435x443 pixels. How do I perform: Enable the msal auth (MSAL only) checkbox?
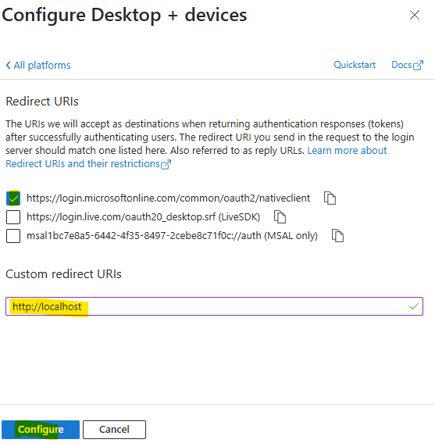click(x=13, y=236)
